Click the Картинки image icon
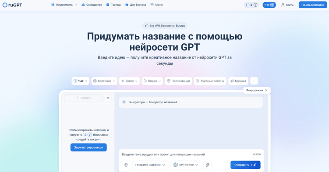329x172 pixels. [95, 81]
